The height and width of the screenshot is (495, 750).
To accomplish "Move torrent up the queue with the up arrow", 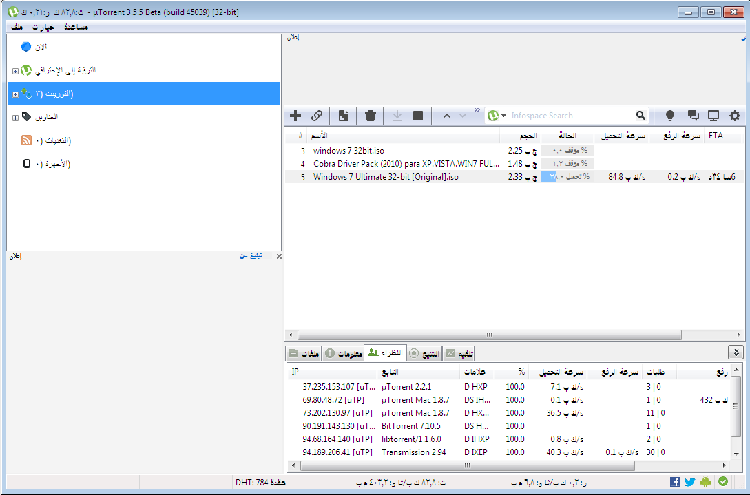I will (447, 116).
